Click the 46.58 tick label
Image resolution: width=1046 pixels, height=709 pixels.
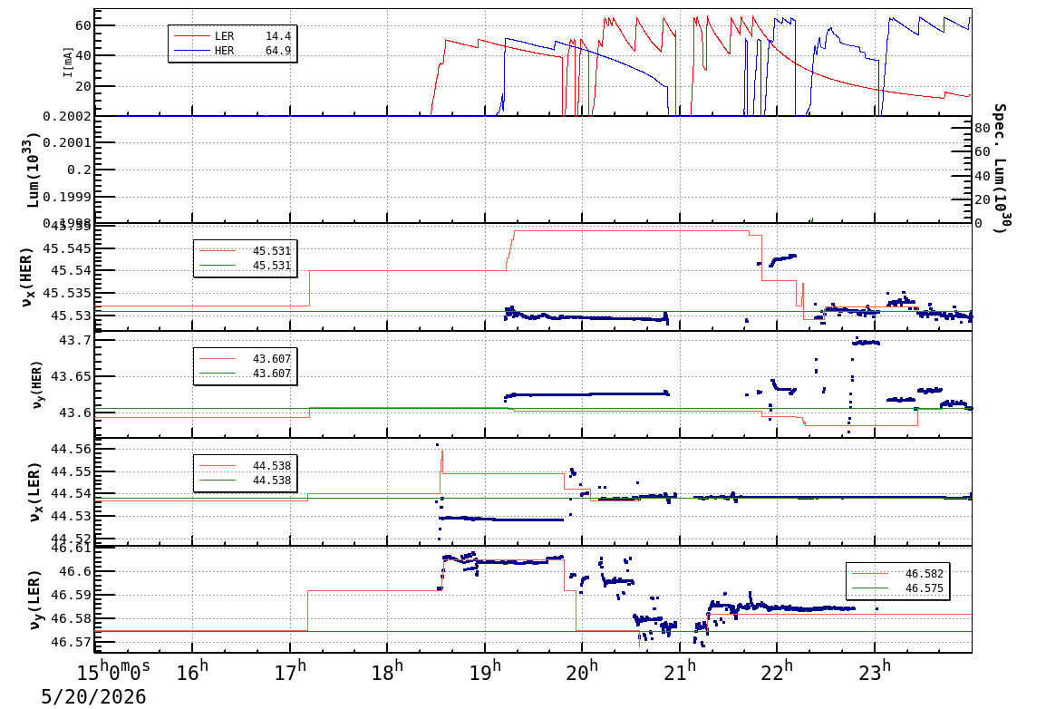pos(72,618)
